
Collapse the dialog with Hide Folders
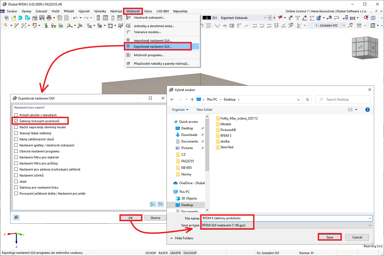point(182,238)
